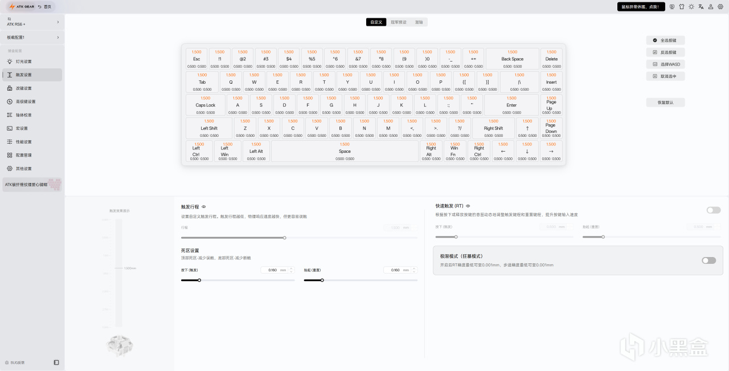729x371 pixels.
Task: Select the 触发设置 trigger settings icon
Action: pos(10,75)
